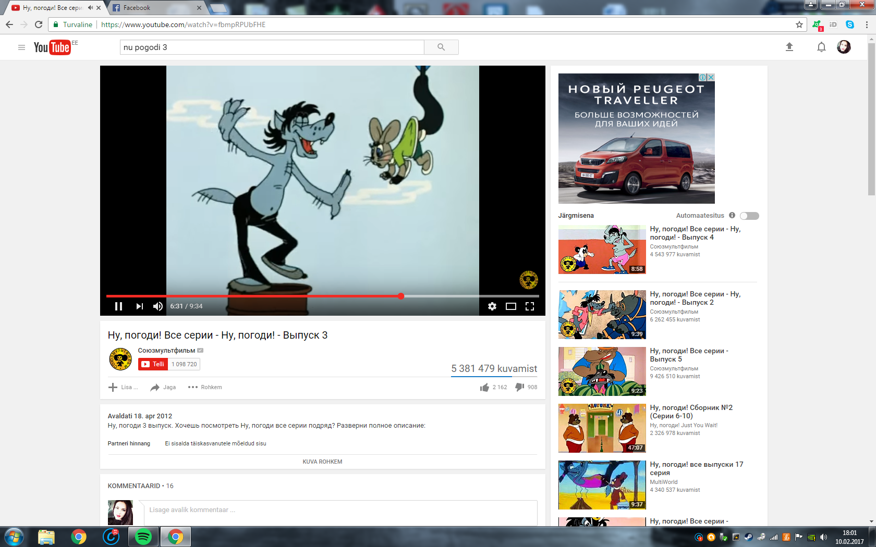Viewport: 876px width, 547px height.
Task: Open video settings gear
Action: pos(492,306)
